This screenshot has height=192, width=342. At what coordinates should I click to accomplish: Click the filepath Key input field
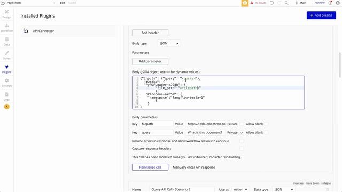[156, 124]
